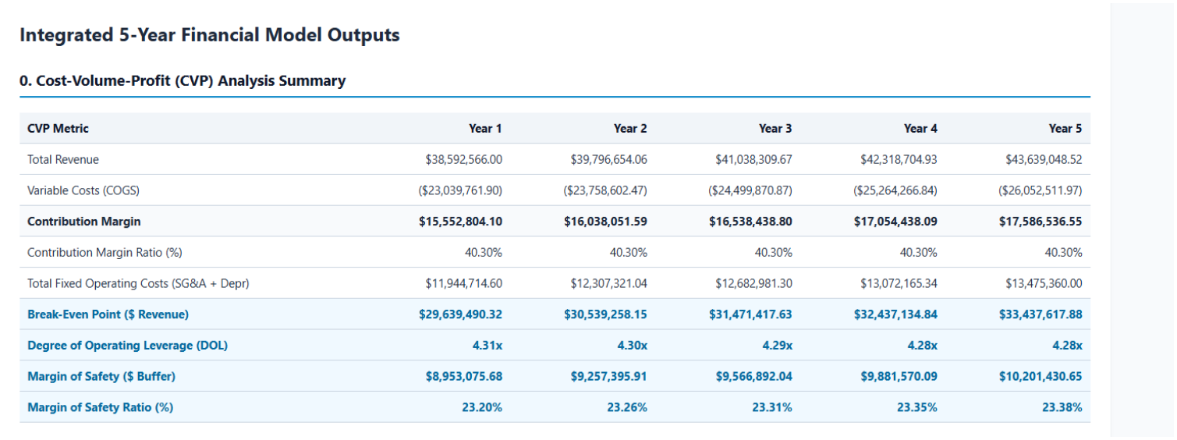Screen dimensions: 1177x440
Task: Click the DOL value 4.31x
Action: [x=487, y=346]
